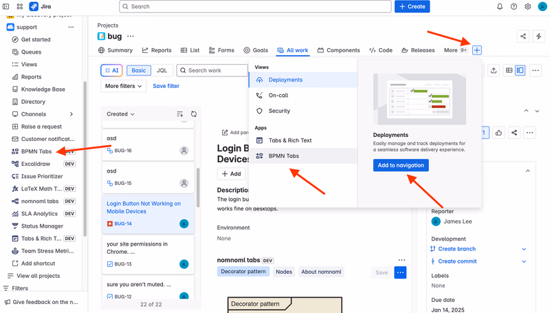Image resolution: width=550 pixels, height=313 pixels.
Task: Open the app switcher grid icon
Action: point(20,6)
